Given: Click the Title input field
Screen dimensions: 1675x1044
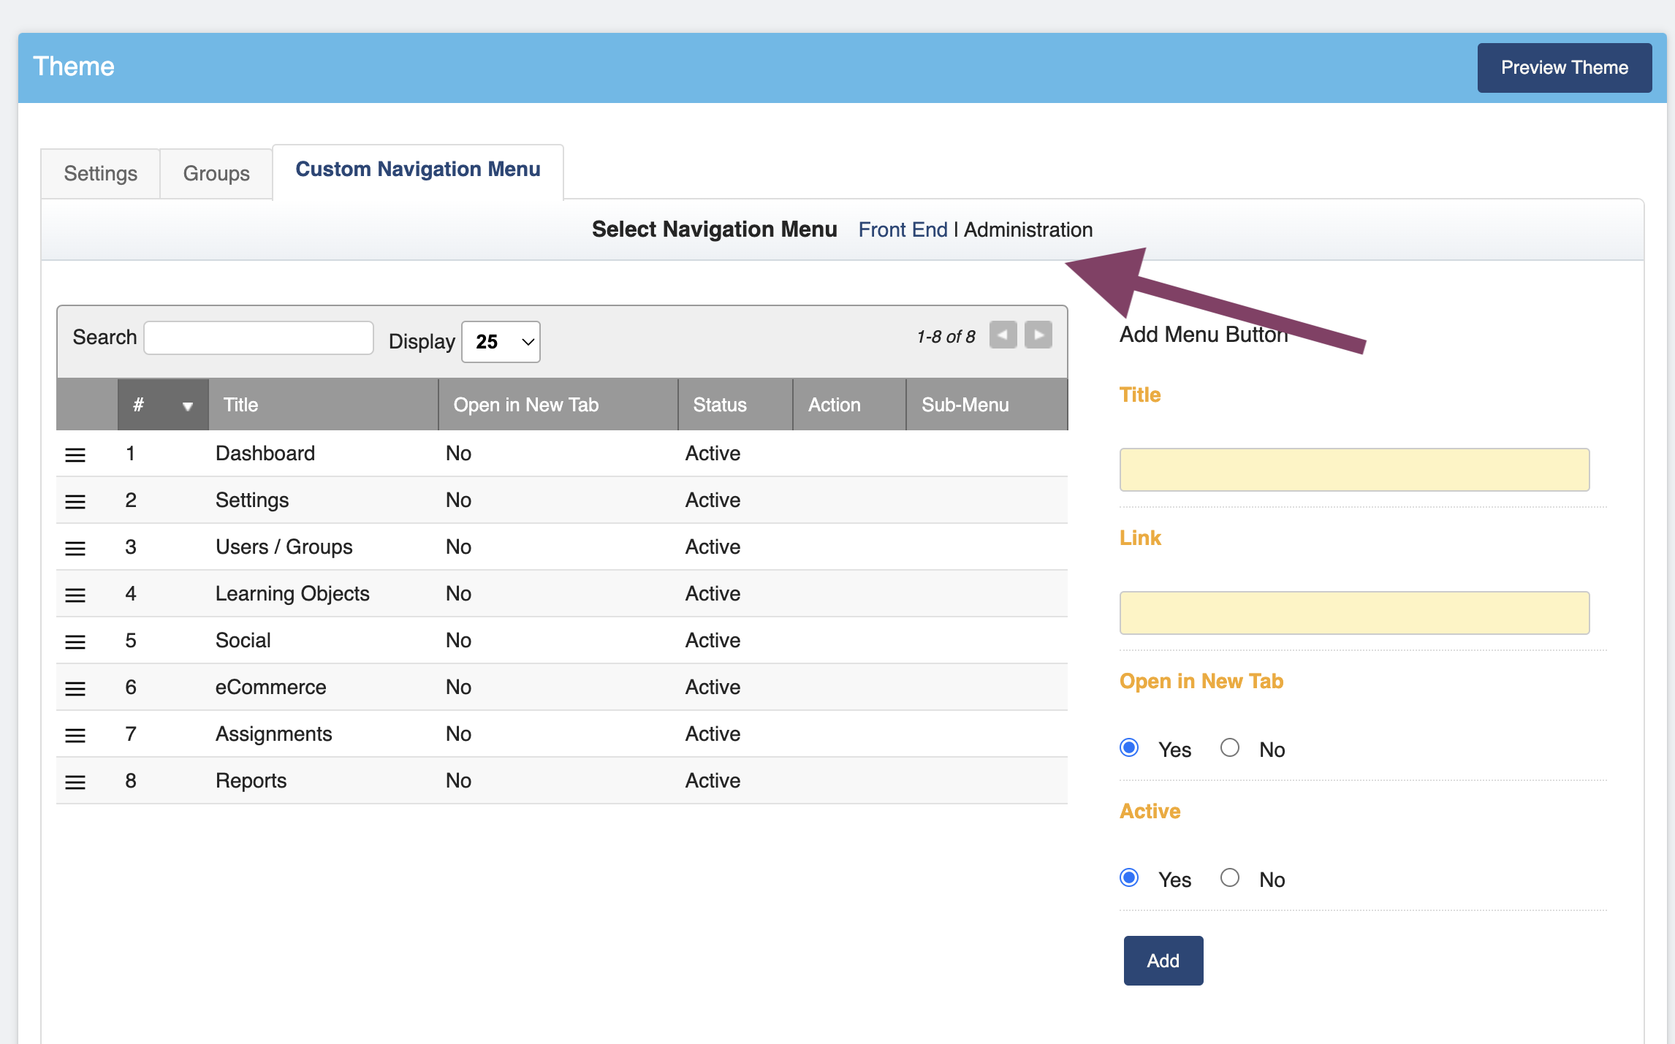Looking at the screenshot, I should point(1354,470).
